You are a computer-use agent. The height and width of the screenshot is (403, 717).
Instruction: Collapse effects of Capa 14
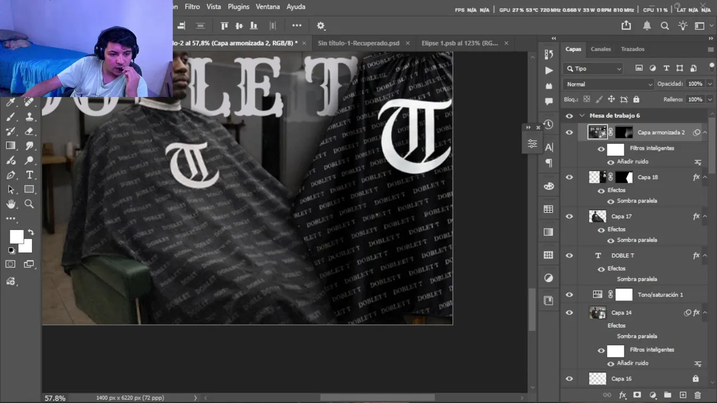tap(705, 313)
